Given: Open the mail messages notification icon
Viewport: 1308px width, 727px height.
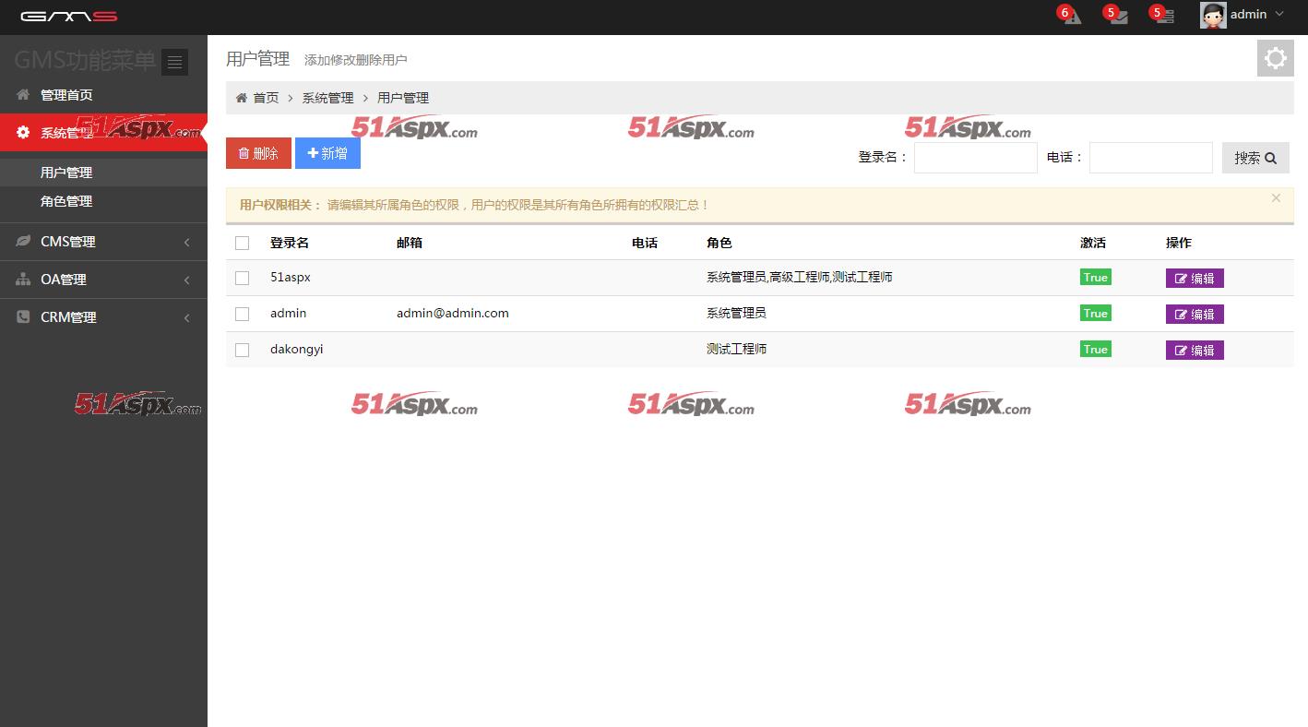Looking at the screenshot, I should pyautogui.click(x=1118, y=16).
